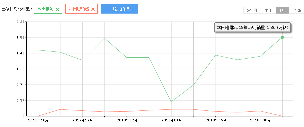Click the 2017年10月 x-axis label
This screenshot has height=127, width=304.
[x=38, y=120]
